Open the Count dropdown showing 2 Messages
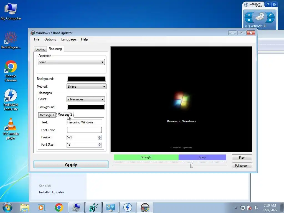 point(85,99)
